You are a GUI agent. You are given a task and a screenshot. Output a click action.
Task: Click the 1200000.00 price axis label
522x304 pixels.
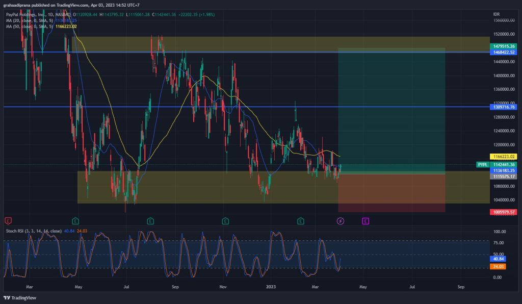504,145
